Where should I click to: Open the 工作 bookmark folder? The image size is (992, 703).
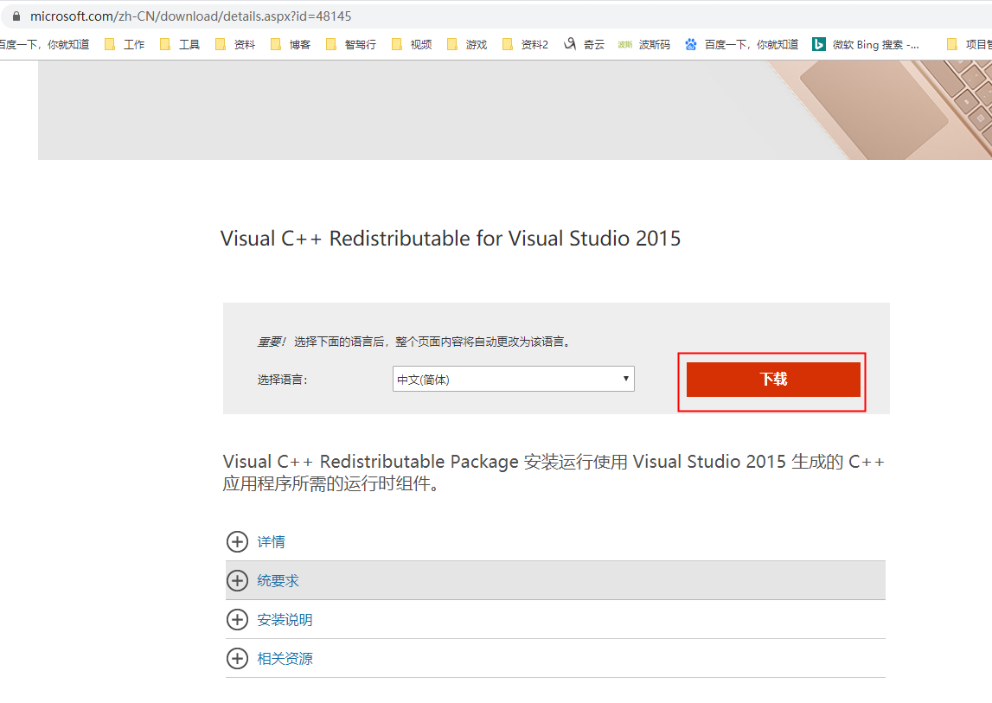tap(125, 45)
